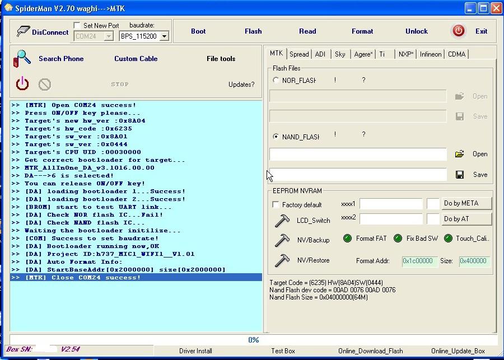Click the SpiderMan title bar app icon
This screenshot has width=504, height=360.
tap(8, 8)
